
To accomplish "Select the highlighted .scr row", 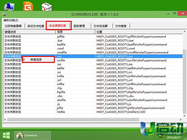I will (x=93, y=56).
